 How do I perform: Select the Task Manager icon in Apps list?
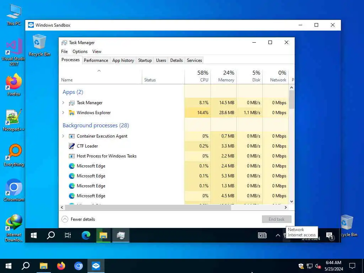tap(72, 103)
